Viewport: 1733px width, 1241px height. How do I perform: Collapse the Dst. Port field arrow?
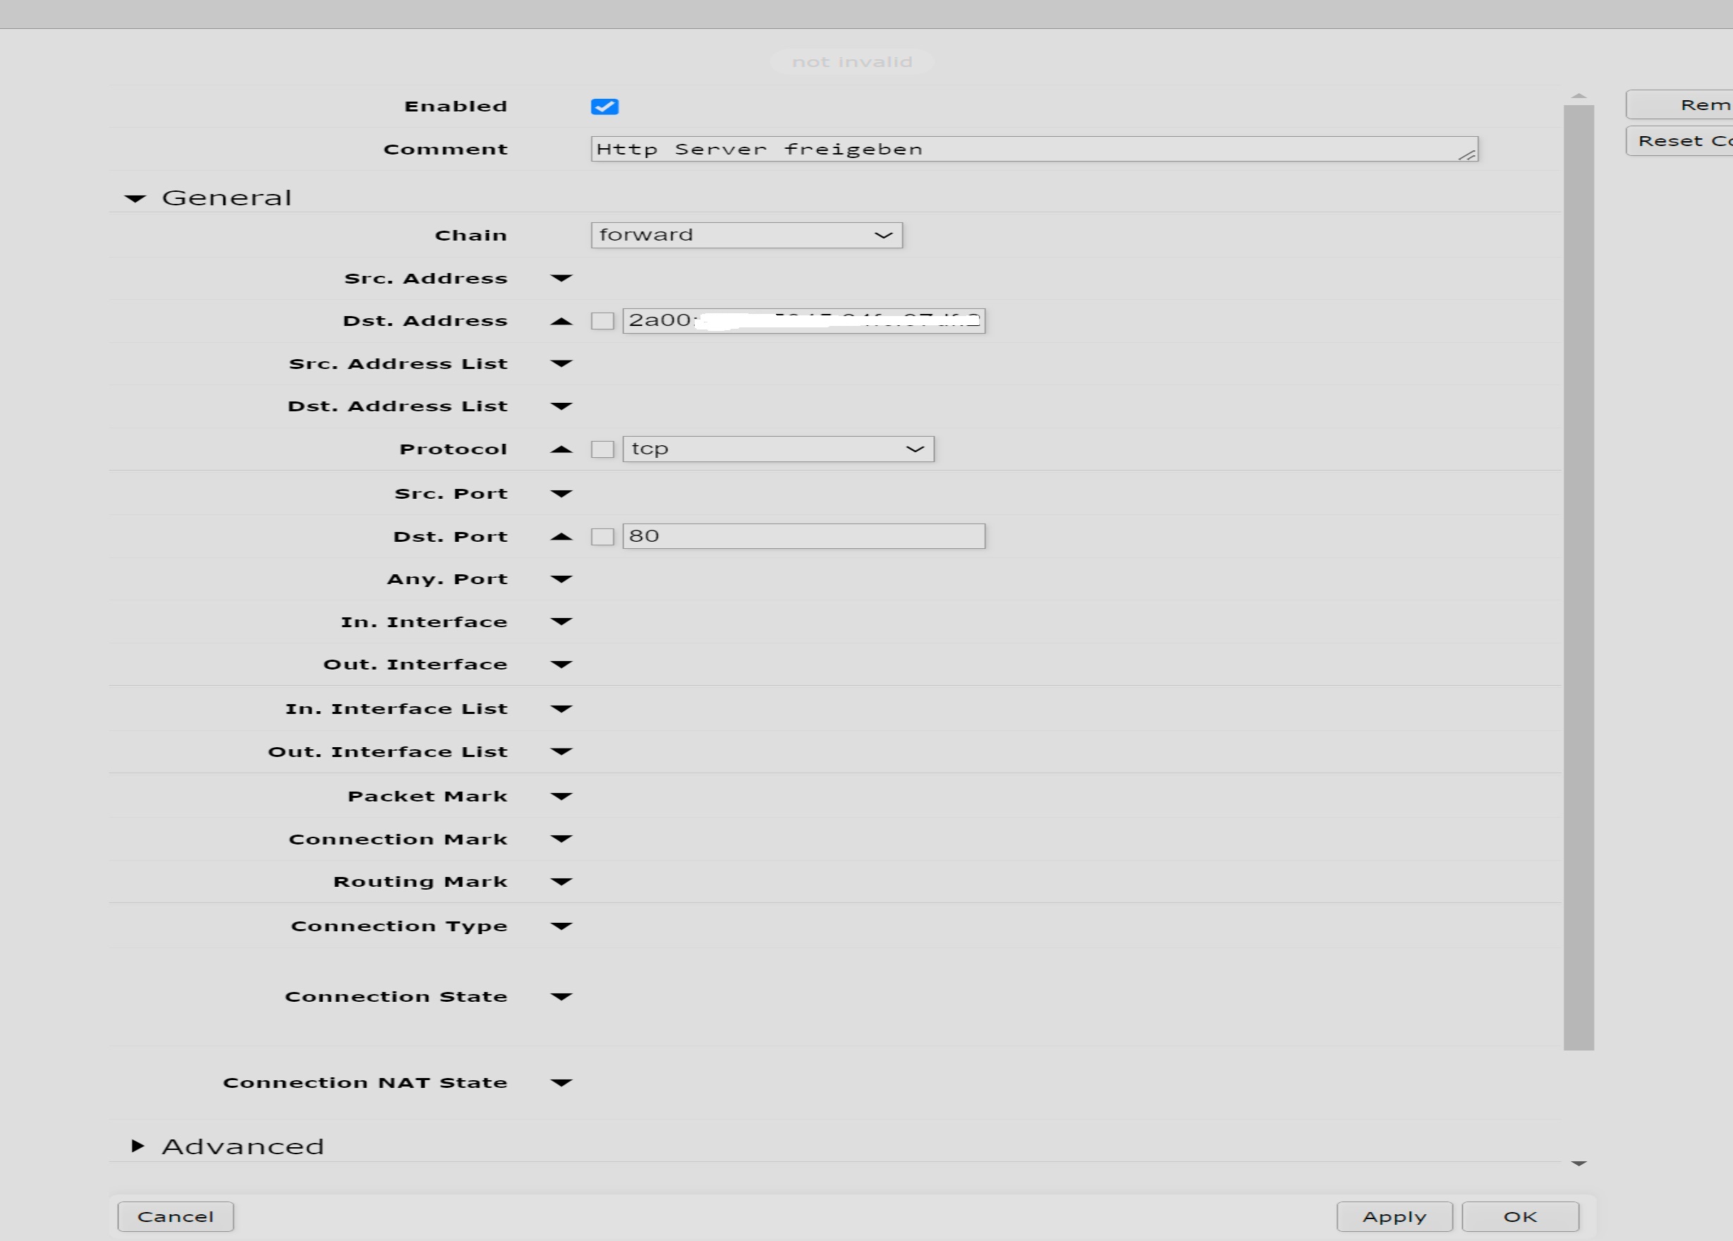(561, 536)
